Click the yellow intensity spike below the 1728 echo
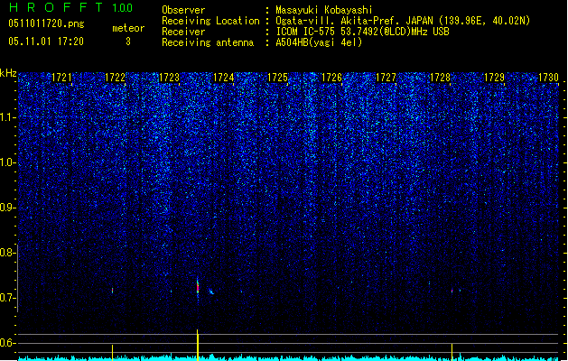 tap(452, 352)
